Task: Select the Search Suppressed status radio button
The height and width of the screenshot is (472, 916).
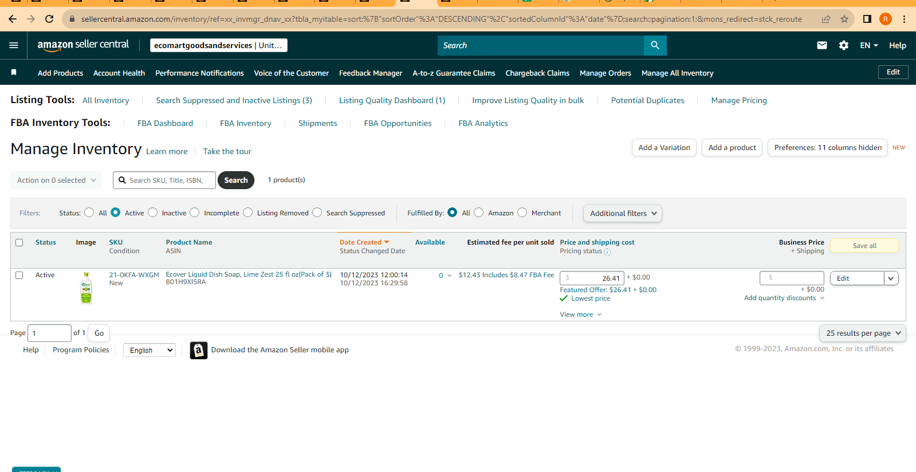Action: (317, 213)
